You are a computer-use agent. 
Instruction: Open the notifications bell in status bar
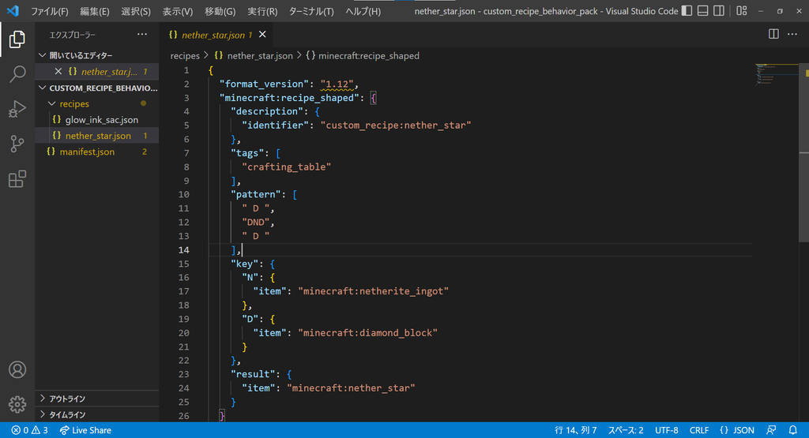coord(792,430)
